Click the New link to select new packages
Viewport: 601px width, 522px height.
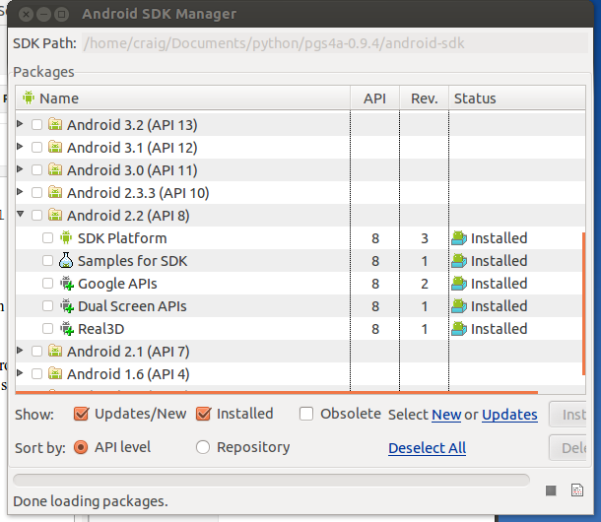click(446, 415)
